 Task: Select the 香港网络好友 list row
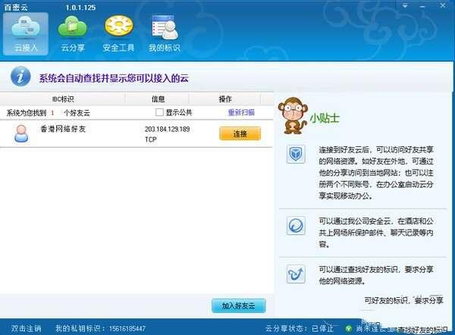tap(91, 133)
